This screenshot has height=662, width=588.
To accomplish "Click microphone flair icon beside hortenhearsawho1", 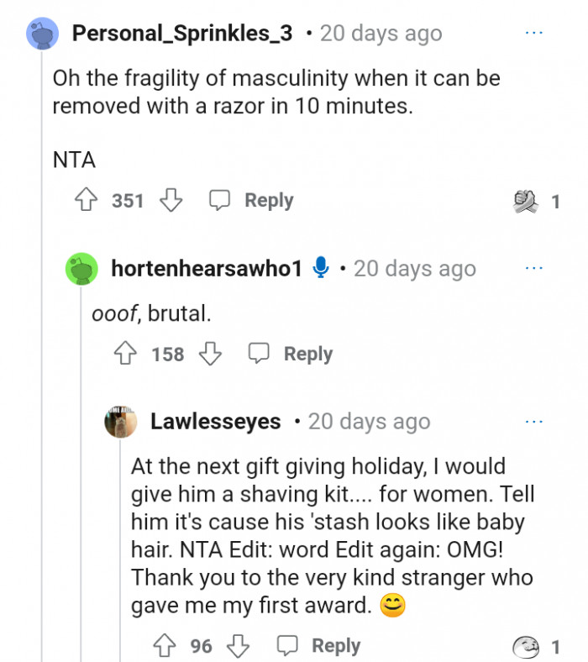I will 320,269.
